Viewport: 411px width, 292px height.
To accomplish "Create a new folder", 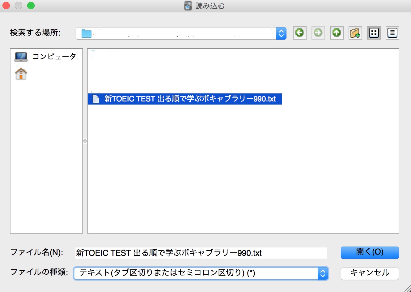I will click(x=355, y=33).
